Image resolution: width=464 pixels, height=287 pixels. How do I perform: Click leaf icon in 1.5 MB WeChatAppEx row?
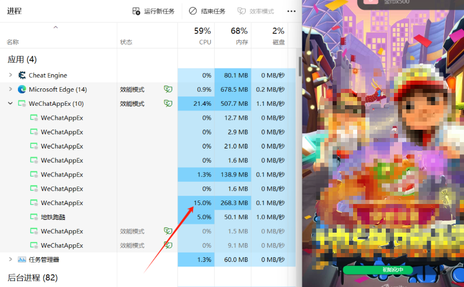pos(168,231)
